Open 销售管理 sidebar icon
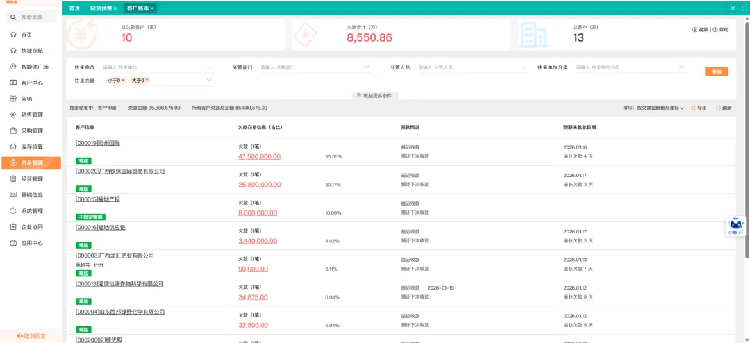Screen dimensions: 750x343 (x=13, y=115)
